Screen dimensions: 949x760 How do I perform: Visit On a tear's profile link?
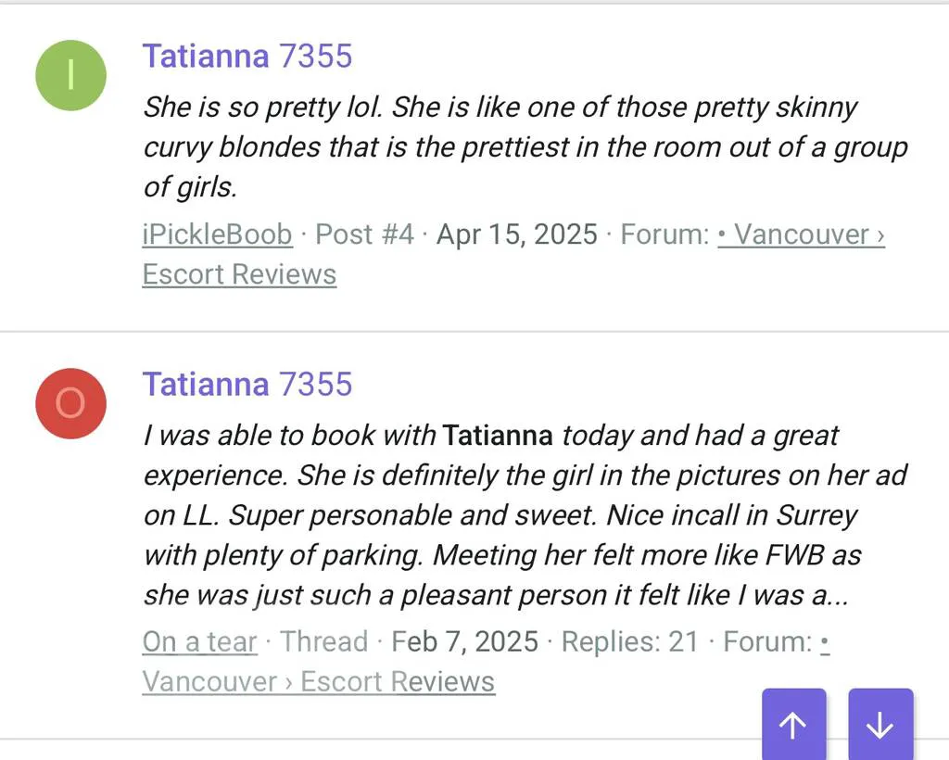pyautogui.click(x=198, y=641)
